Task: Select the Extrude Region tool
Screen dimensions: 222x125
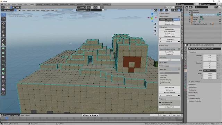Action: pyautogui.click(x=3, y=49)
